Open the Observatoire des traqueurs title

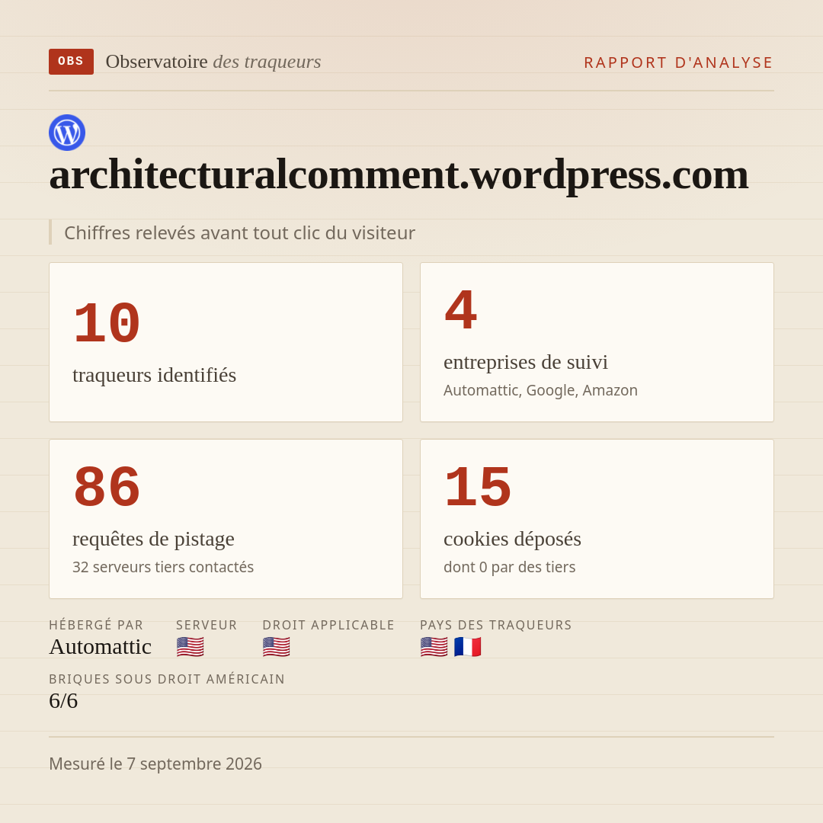coord(213,62)
